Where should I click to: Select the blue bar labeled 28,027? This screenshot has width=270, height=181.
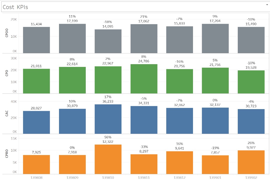(36, 122)
